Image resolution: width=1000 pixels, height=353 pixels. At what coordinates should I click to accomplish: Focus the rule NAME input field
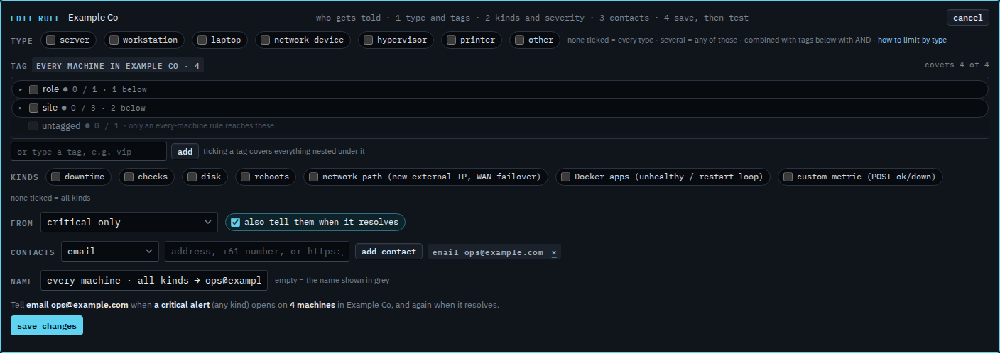(x=154, y=281)
